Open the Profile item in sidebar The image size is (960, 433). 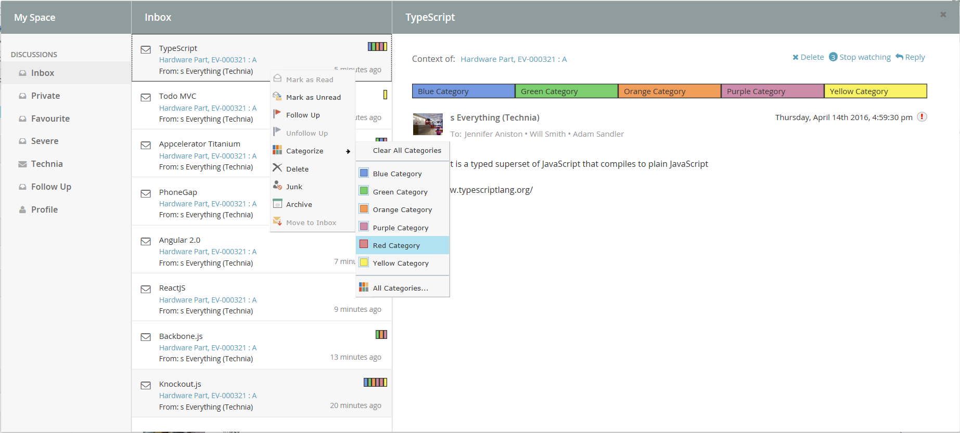[44, 209]
